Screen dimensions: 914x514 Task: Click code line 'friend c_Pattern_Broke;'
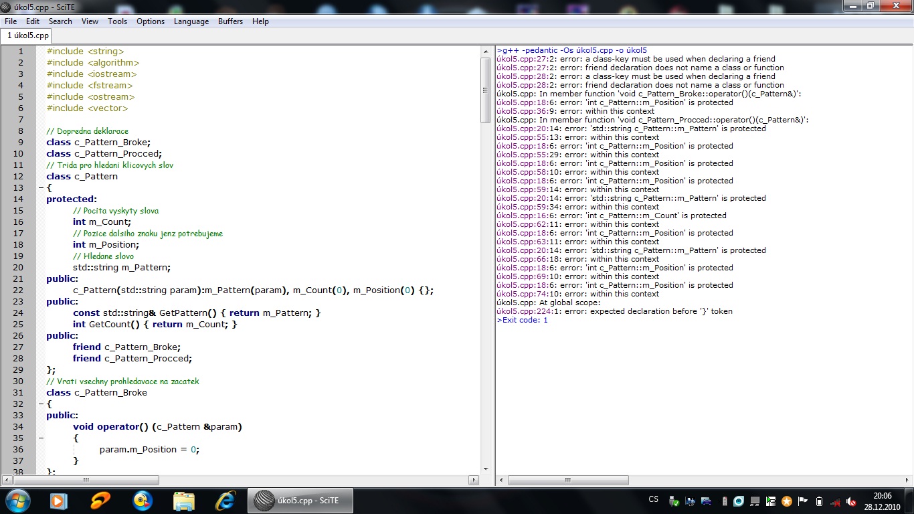click(x=126, y=347)
